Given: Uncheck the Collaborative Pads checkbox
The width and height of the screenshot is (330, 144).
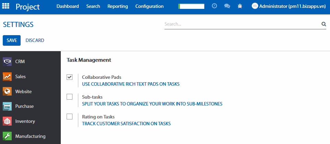Looking at the screenshot, I should pos(70,77).
